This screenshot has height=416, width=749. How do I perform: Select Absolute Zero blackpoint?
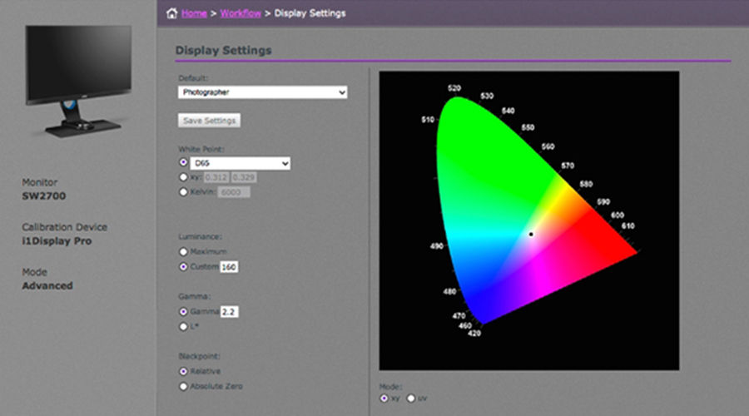tap(183, 386)
